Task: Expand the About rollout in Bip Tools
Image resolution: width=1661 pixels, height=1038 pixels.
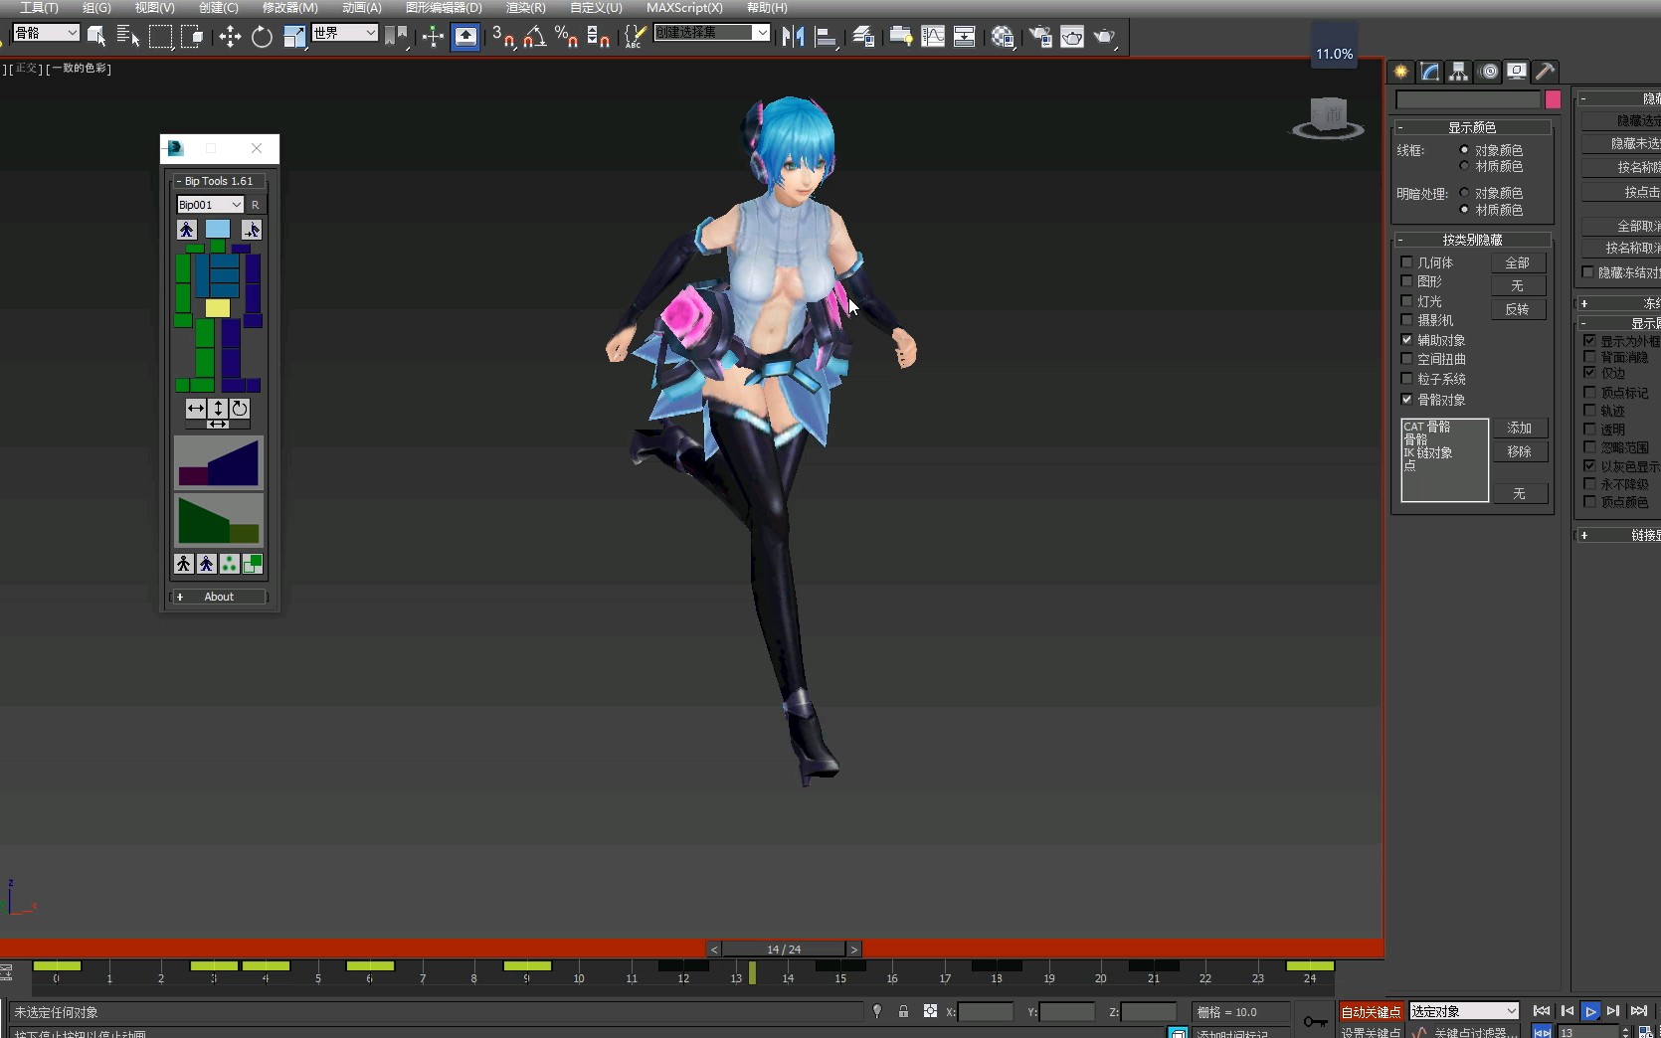Action: click(x=219, y=597)
